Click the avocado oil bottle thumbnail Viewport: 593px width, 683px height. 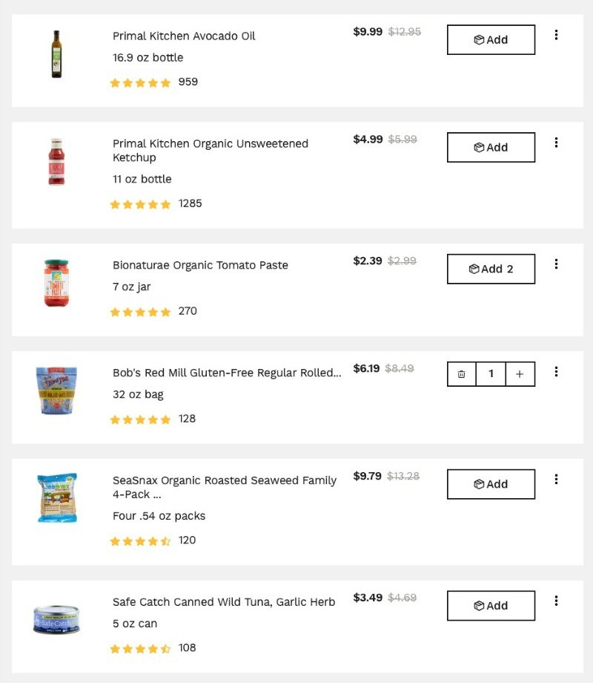[x=56, y=54]
